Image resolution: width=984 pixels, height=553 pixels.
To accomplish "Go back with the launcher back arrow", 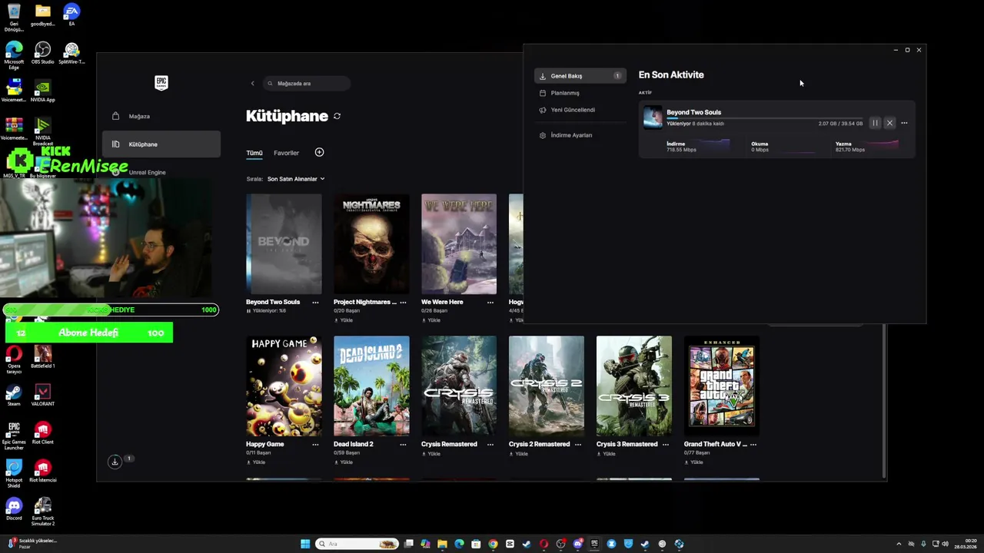I will click(x=252, y=83).
